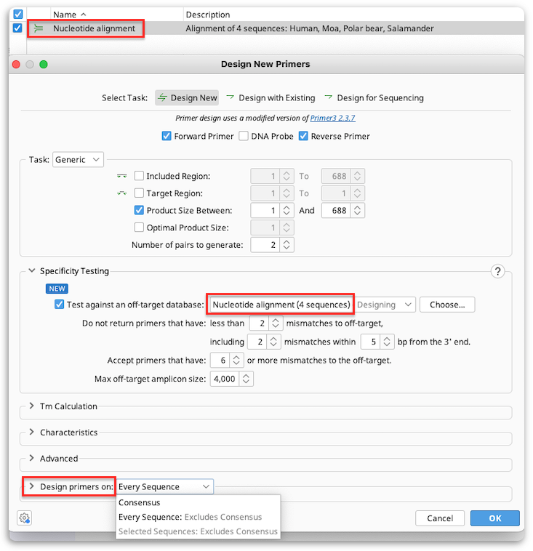Screen dimensions: 533x551
Task: Enable the Target Region checkbox
Action: tap(139, 193)
